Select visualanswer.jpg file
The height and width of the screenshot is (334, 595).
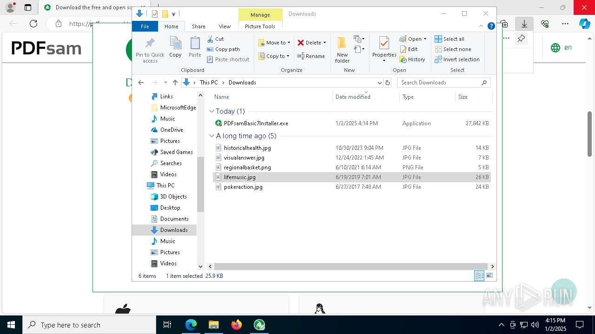351,158
